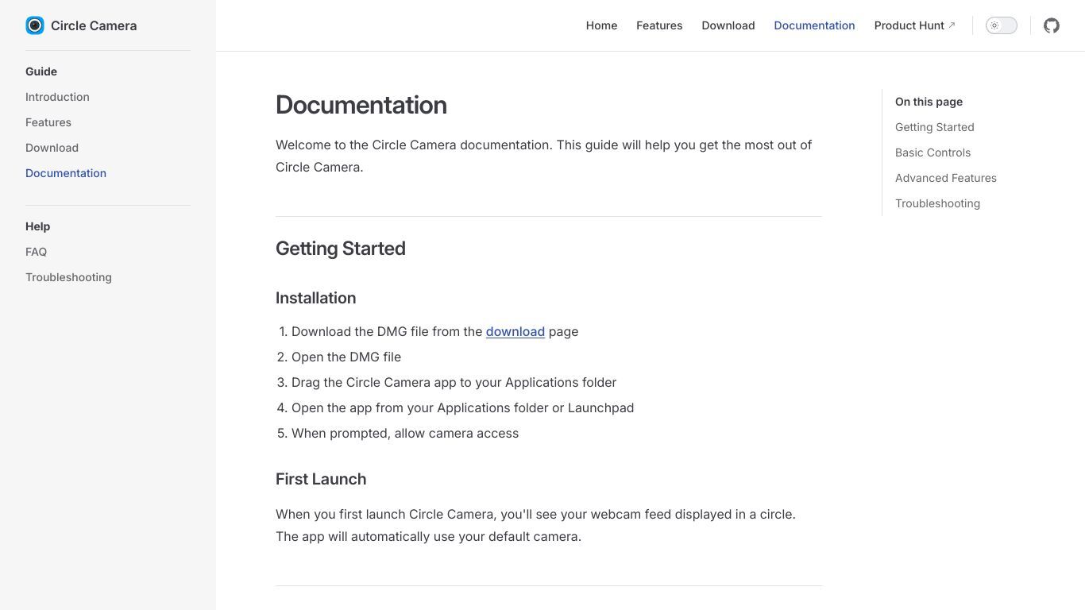Open FAQ in the sidebar Help section
This screenshot has height=610, width=1085.
pos(36,252)
